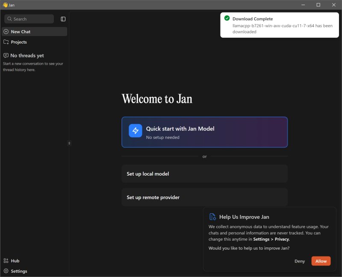Screen dimensions: 342x277
Task: Select Set up remote provider
Action: pyautogui.click(x=205, y=197)
